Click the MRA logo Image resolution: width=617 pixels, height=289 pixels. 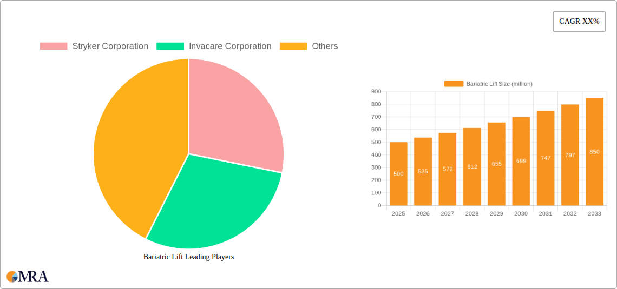coord(28,277)
